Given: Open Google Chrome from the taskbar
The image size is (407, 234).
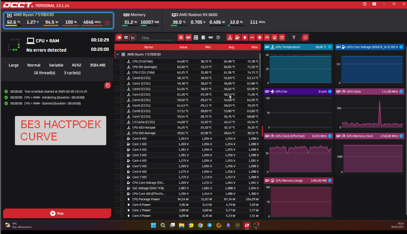Looking at the screenshot, I should click(200, 225).
